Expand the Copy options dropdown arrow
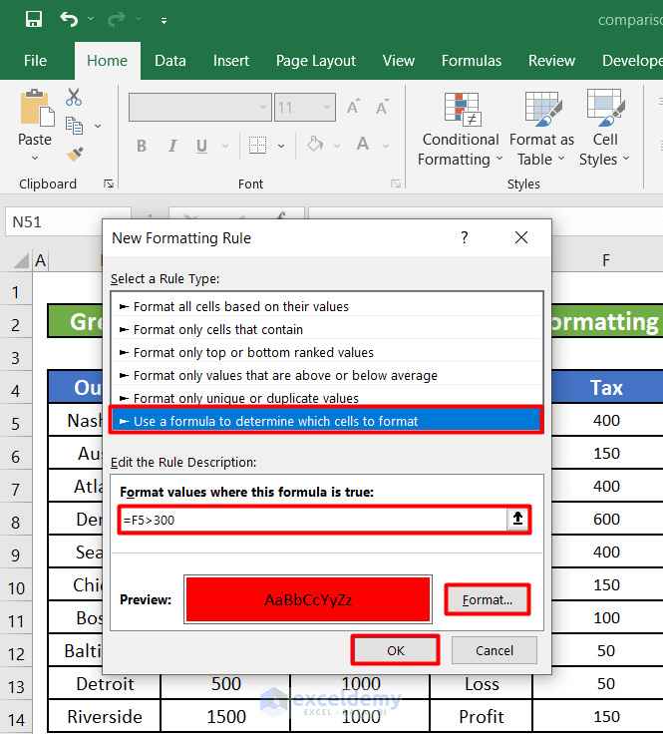Viewport: 663px width, 734px height. (98, 126)
